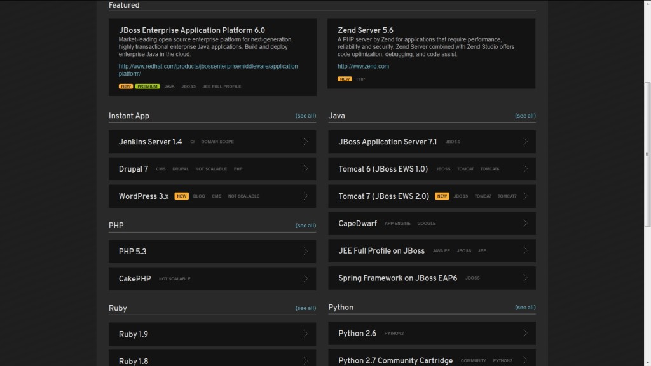Image resolution: width=651 pixels, height=366 pixels.
Task: Open chevron on JBoss Application Server 7.1
Action: click(525, 142)
